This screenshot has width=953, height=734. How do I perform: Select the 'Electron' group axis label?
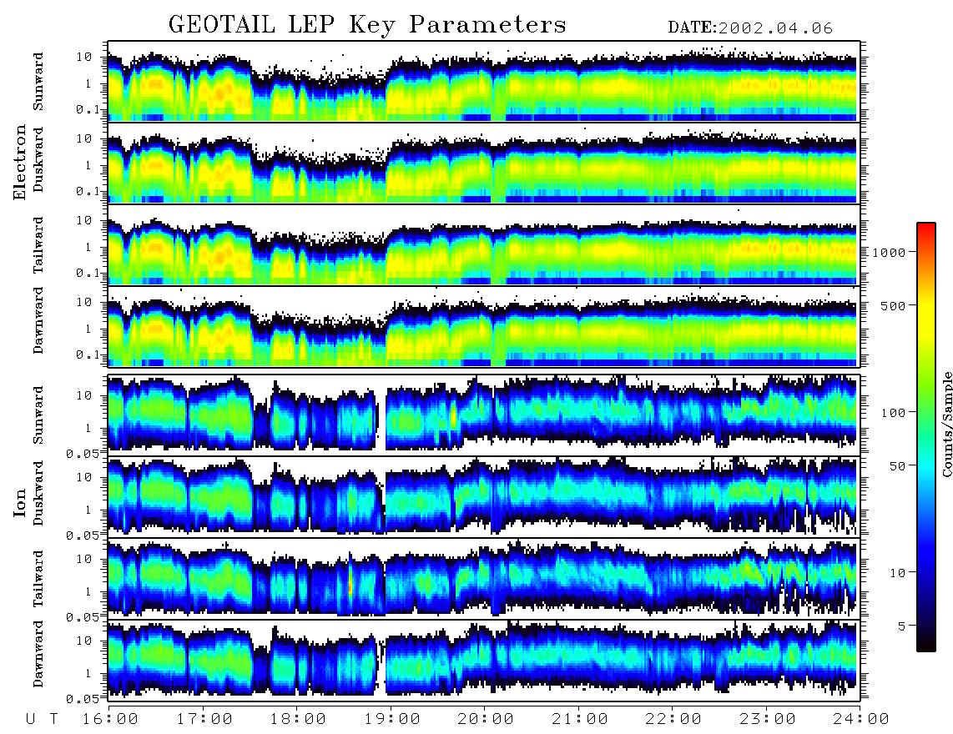coord(19,162)
